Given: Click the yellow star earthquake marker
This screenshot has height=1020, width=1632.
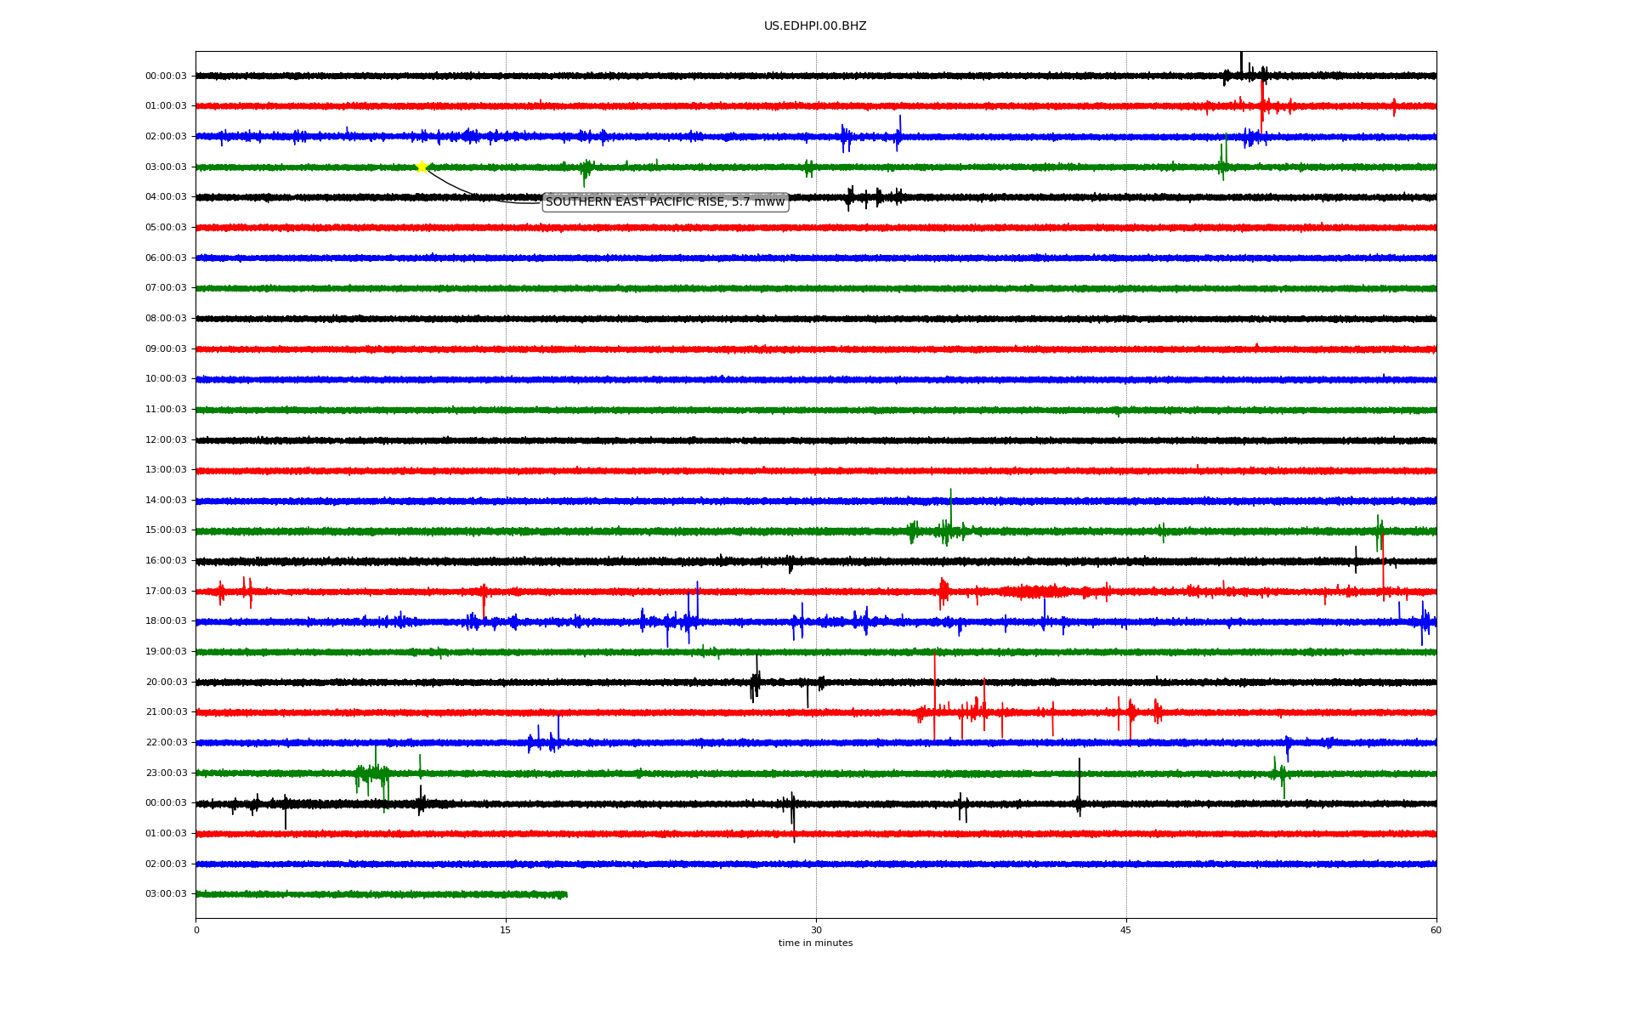Looking at the screenshot, I should (x=422, y=167).
